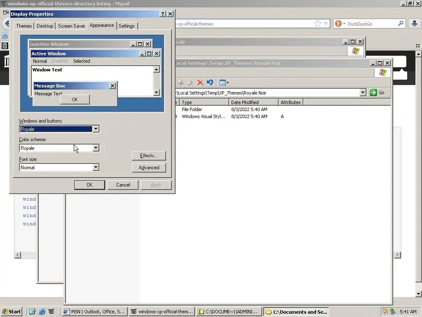Click the Display Properties help question mark
Viewport: 422px width, 317px height.
click(x=162, y=14)
